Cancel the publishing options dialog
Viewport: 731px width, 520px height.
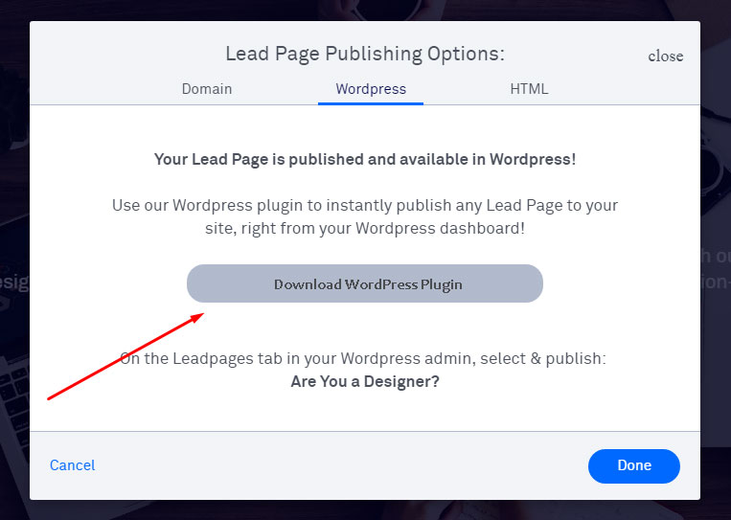(72, 465)
